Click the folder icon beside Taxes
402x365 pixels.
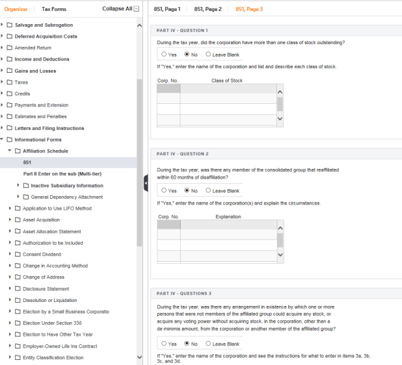click(x=10, y=82)
